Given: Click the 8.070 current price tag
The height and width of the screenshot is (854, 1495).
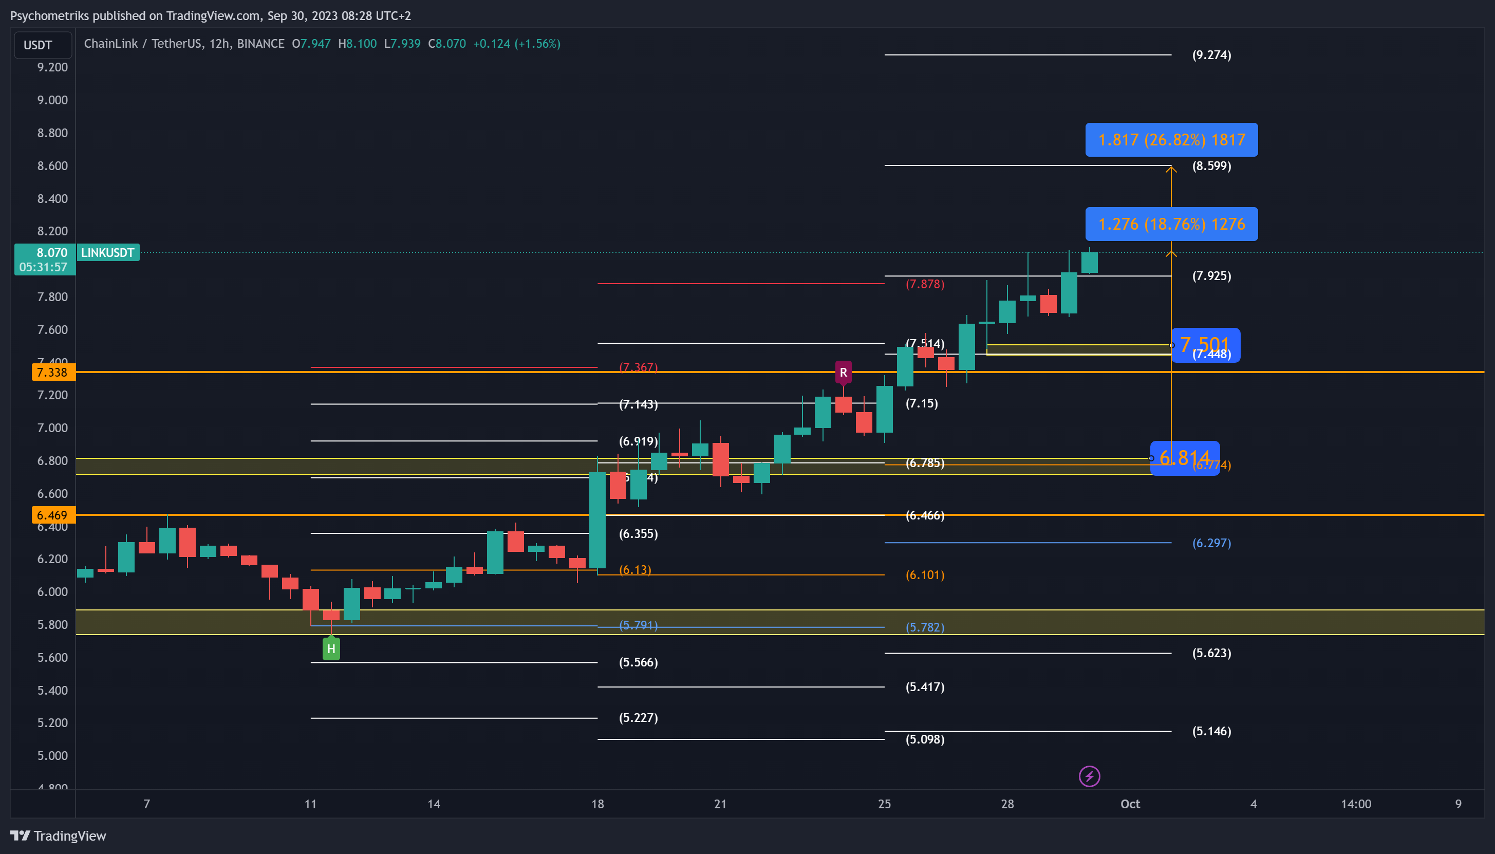Looking at the screenshot, I should coord(45,259).
